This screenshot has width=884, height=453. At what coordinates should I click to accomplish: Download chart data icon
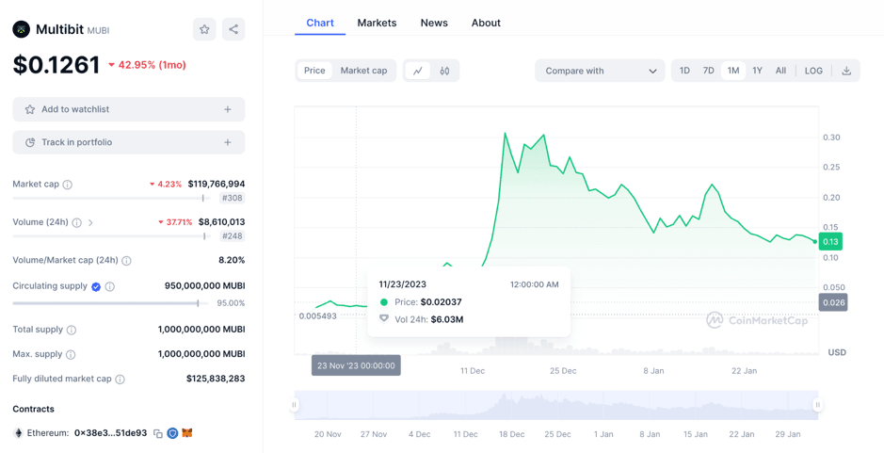point(846,71)
